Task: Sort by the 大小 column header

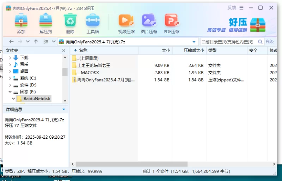Action: click(x=155, y=50)
